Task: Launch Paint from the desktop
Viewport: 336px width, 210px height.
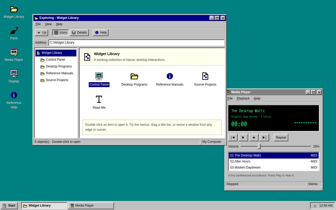Action: [x=14, y=33]
